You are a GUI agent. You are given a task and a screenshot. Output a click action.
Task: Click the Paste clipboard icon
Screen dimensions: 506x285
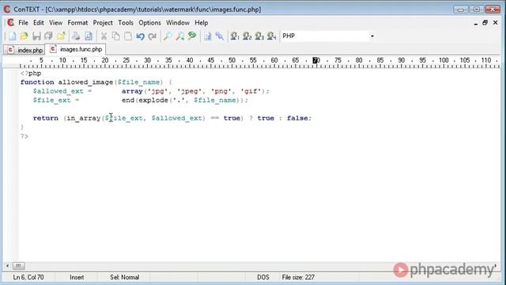tap(128, 36)
